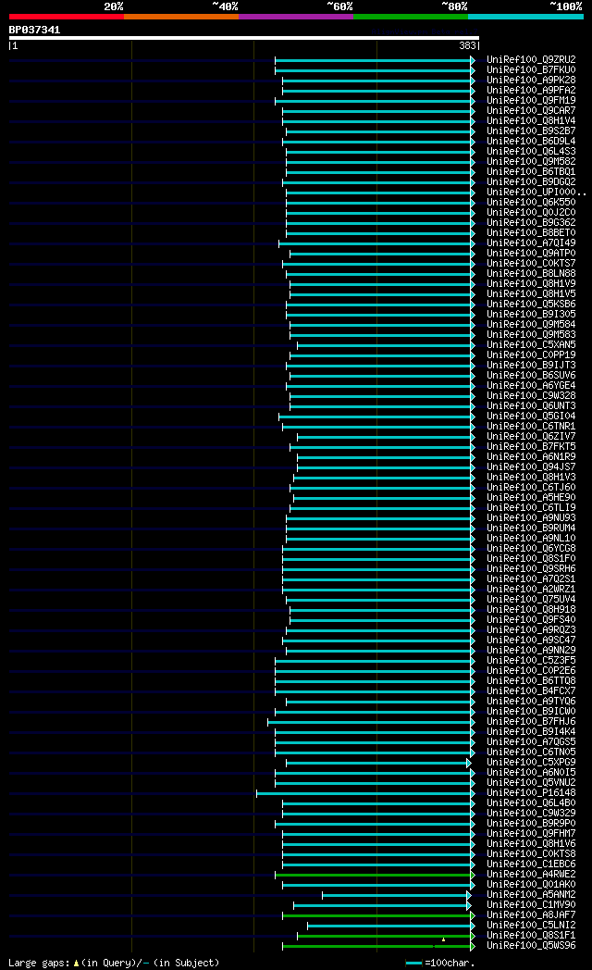The width and height of the screenshot is (592, 970).
Task: Click the arrowhead ending the UniRef100_C5XPG9 bar
Action: click(469, 764)
